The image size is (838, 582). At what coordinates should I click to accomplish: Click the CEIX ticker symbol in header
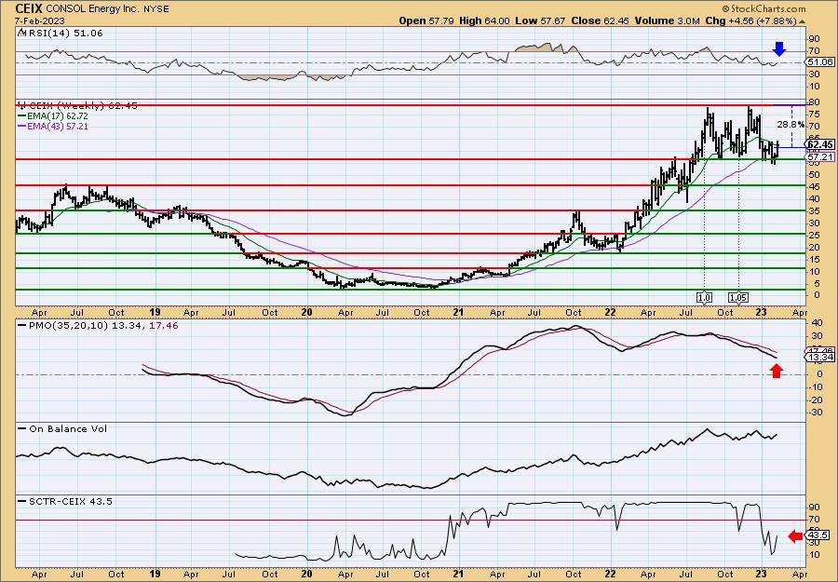[30, 8]
